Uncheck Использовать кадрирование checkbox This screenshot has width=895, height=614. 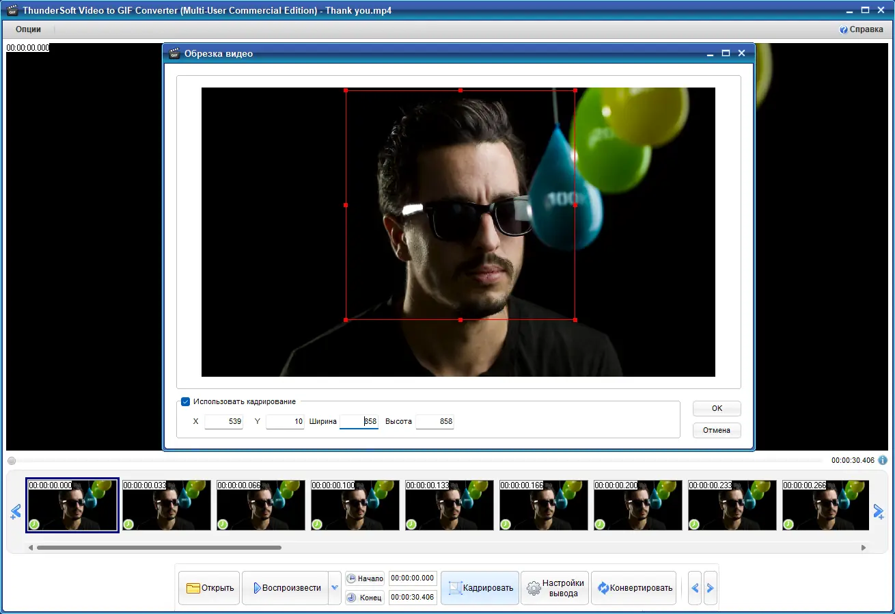point(185,401)
